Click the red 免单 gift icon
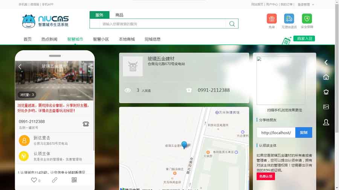The image size is (339, 190). tap(272, 19)
